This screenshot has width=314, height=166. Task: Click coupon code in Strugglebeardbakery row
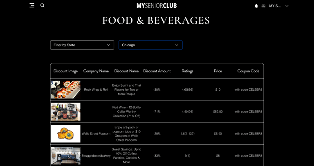[x=248, y=156]
